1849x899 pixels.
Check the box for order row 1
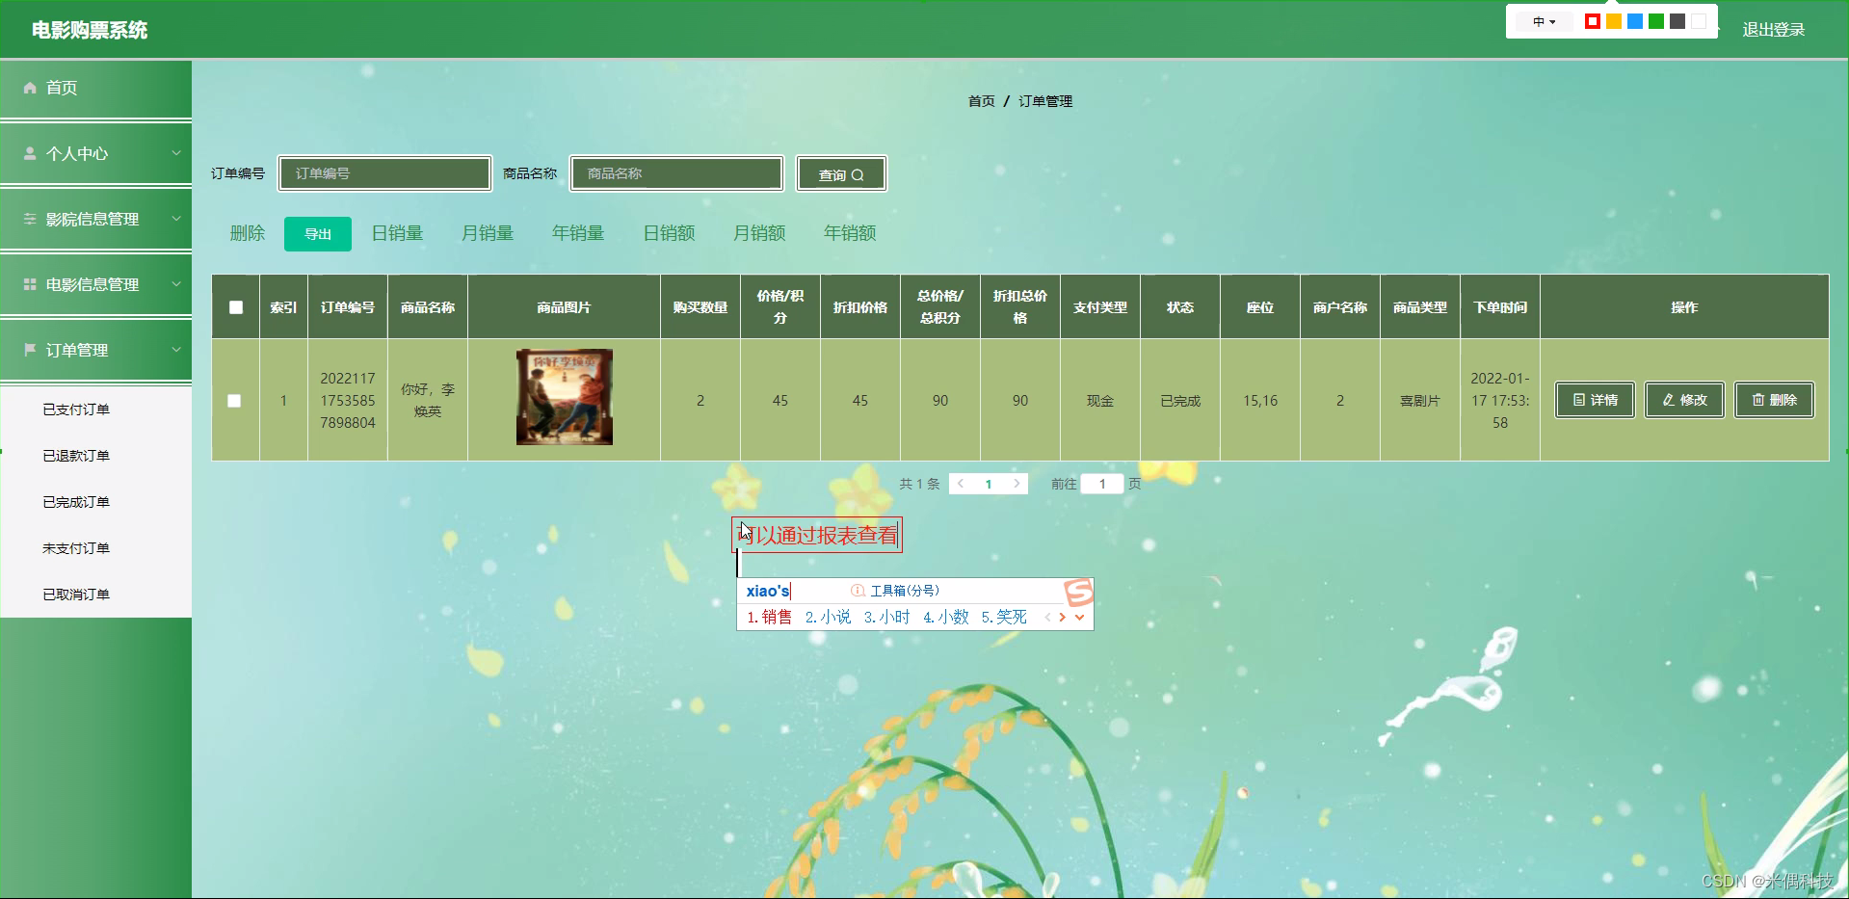coord(234,401)
